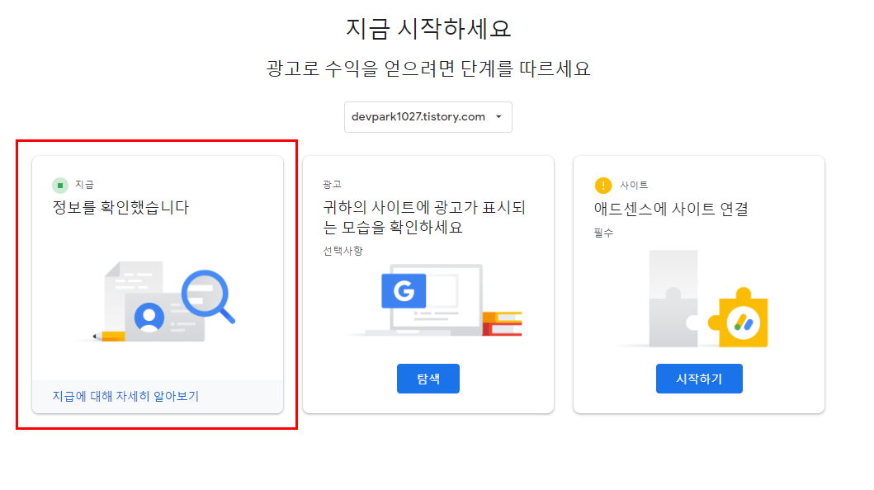Click the 탐색 button on the ads card
874x490 pixels.
pyautogui.click(x=428, y=379)
